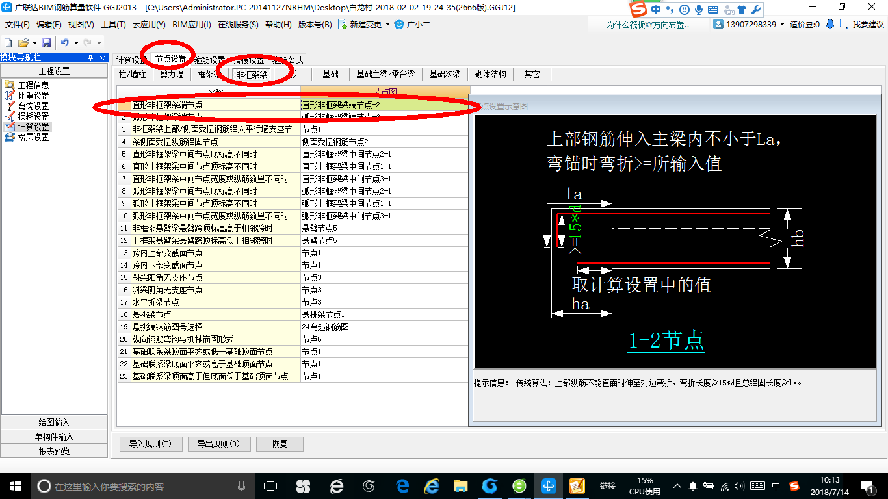Open the Windows Start button
Image resolution: width=888 pixels, height=499 pixels.
click(14, 486)
